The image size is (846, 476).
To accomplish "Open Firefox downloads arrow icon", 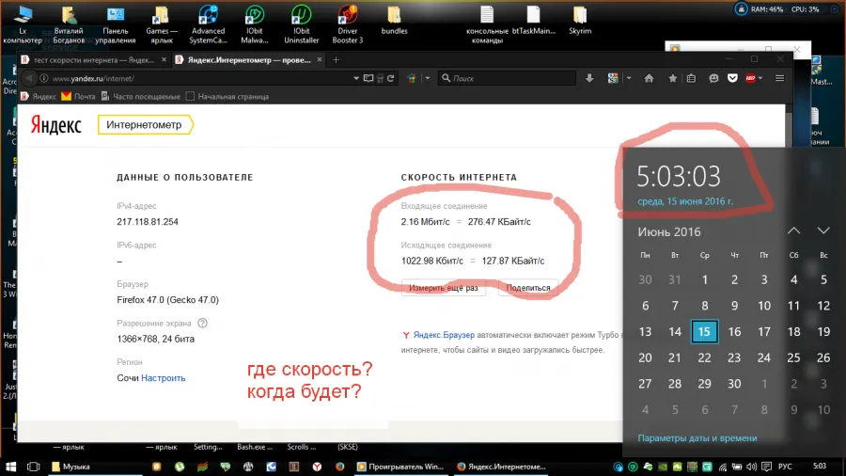I will (x=589, y=78).
